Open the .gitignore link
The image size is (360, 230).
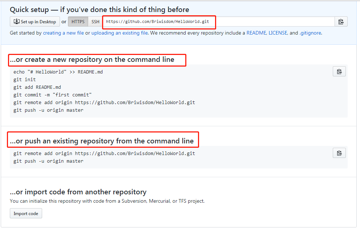[x=311, y=33]
